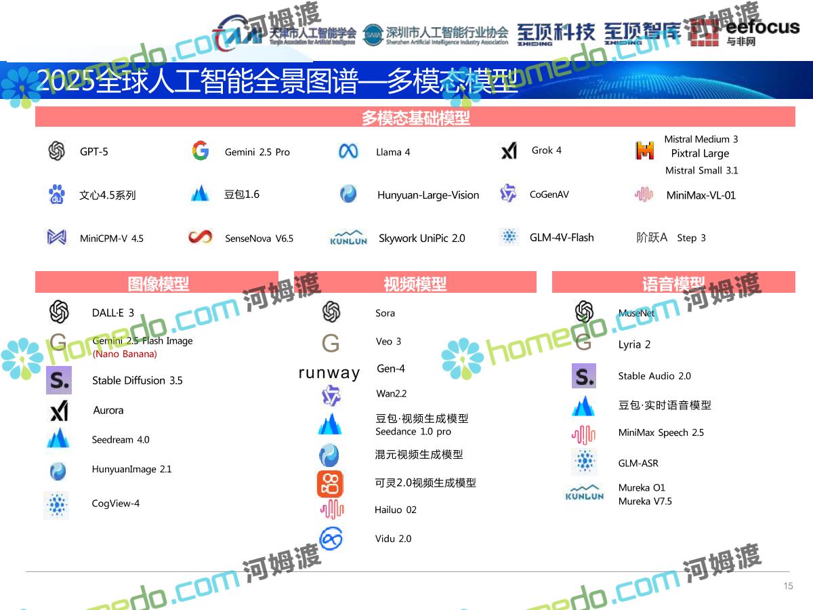813x610 pixels.
Task: Click the Kunlun logo beside Mureka O1
Action: click(584, 493)
